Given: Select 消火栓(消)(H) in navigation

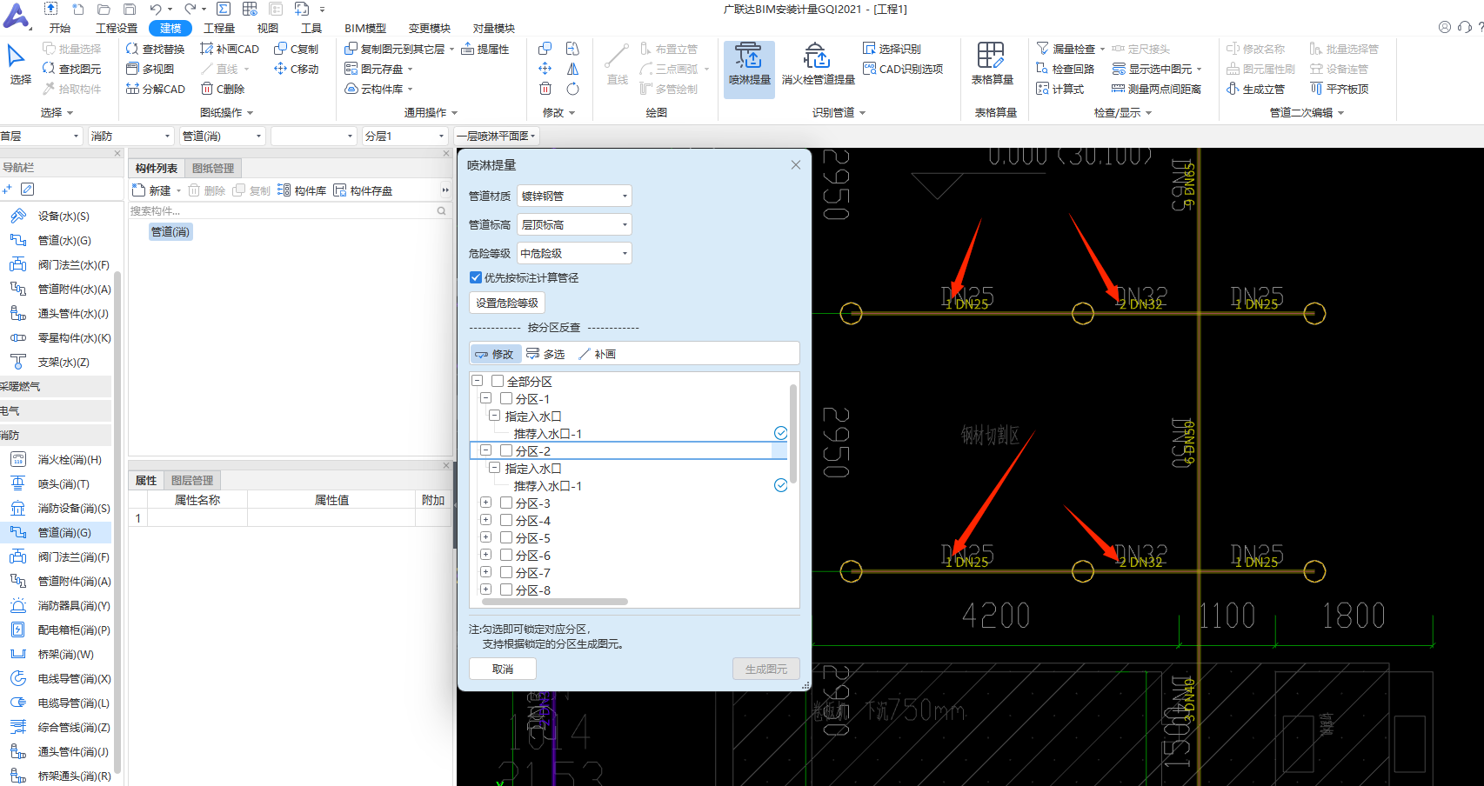Looking at the screenshot, I should click(57, 459).
